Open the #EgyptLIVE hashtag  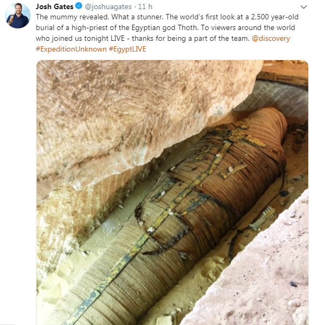pos(127,49)
